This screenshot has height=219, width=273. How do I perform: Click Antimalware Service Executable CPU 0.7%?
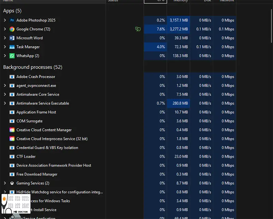coord(161,104)
